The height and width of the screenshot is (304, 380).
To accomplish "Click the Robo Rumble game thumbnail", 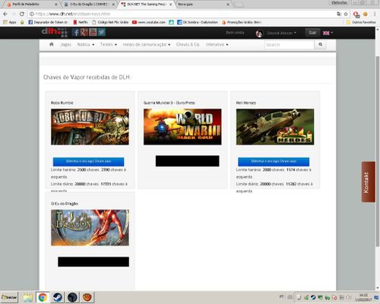I will pyautogui.click(x=90, y=127).
